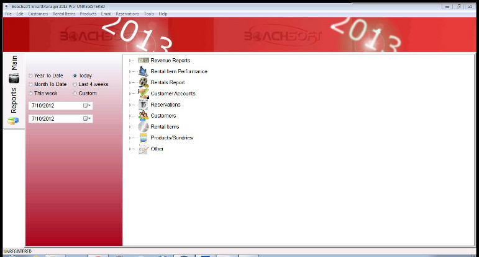The height and width of the screenshot is (257, 479).
Task: Open the Tools menu
Action: 148,14
